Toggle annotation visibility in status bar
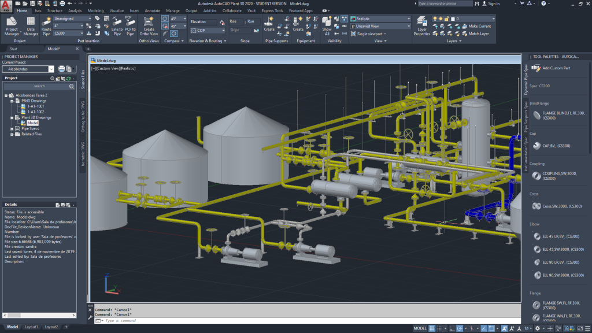 tap(504, 328)
